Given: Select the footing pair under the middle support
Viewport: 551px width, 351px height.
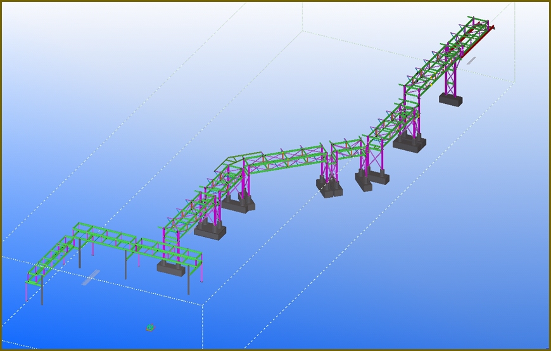Looking at the screenshot, I should [x=330, y=188].
